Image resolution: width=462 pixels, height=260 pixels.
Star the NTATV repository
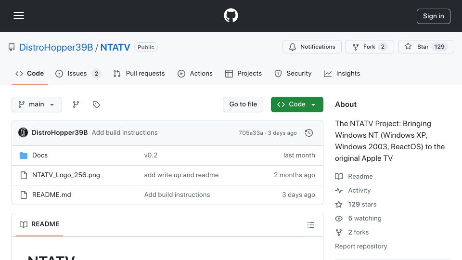[x=426, y=47]
